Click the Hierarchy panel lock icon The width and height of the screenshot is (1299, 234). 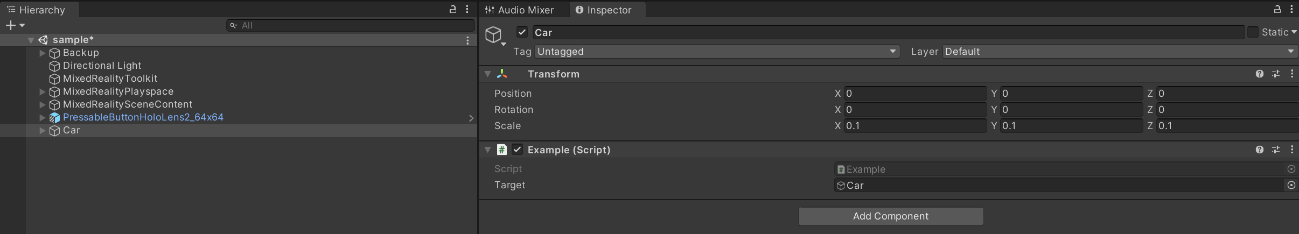point(453,9)
